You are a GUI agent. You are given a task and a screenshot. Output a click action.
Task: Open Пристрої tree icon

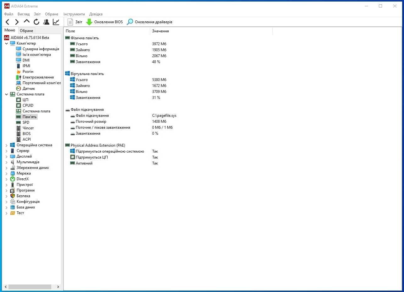(x=13, y=185)
